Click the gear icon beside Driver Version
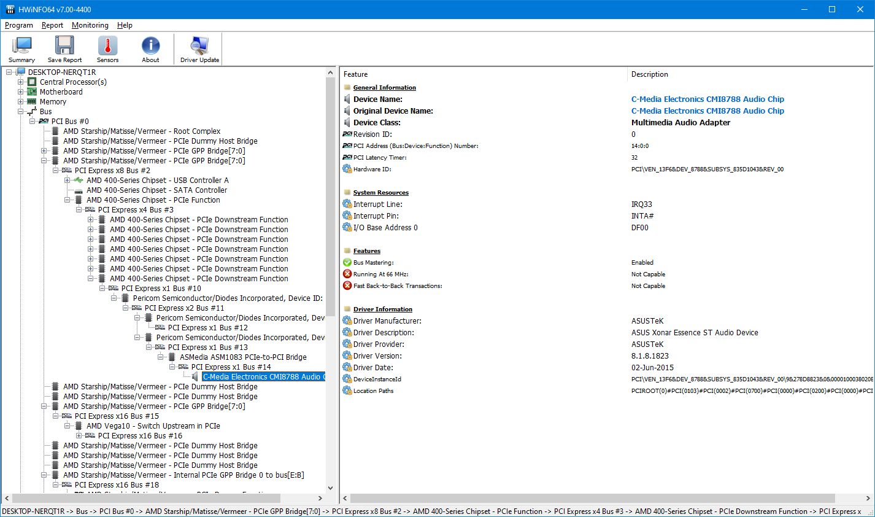The width and height of the screenshot is (875, 517). click(x=347, y=356)
